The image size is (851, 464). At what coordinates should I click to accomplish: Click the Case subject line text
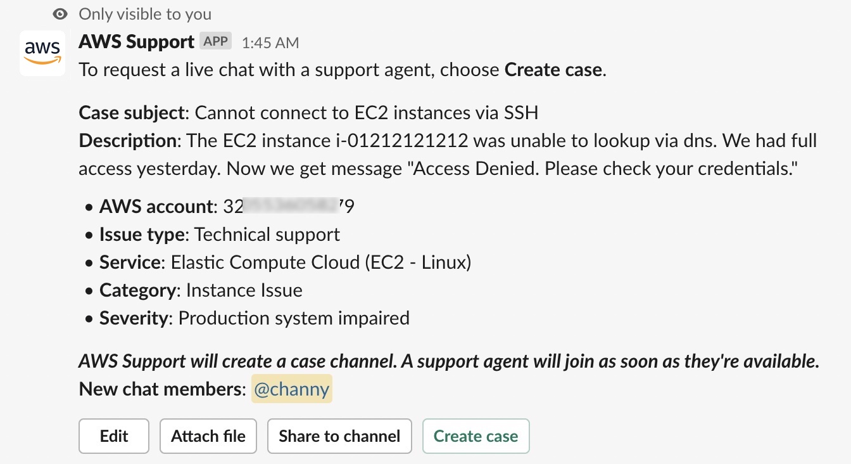(x=308, y=113)
